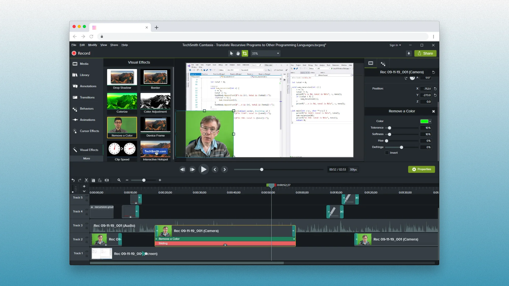This screenshot has width=509, height=286.
Task: Select the pan hand tool
Action: point(238,53)
